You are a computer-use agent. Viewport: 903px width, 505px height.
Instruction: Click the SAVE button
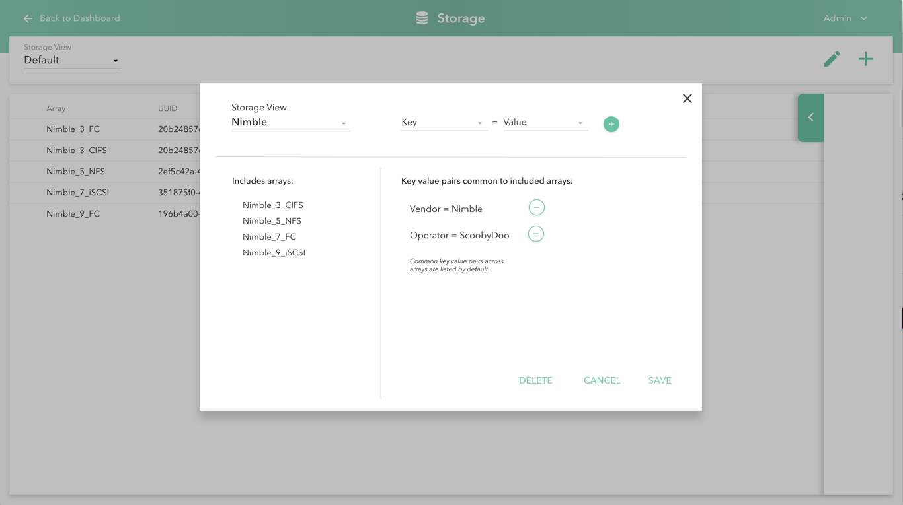click(x=660, y=380)
